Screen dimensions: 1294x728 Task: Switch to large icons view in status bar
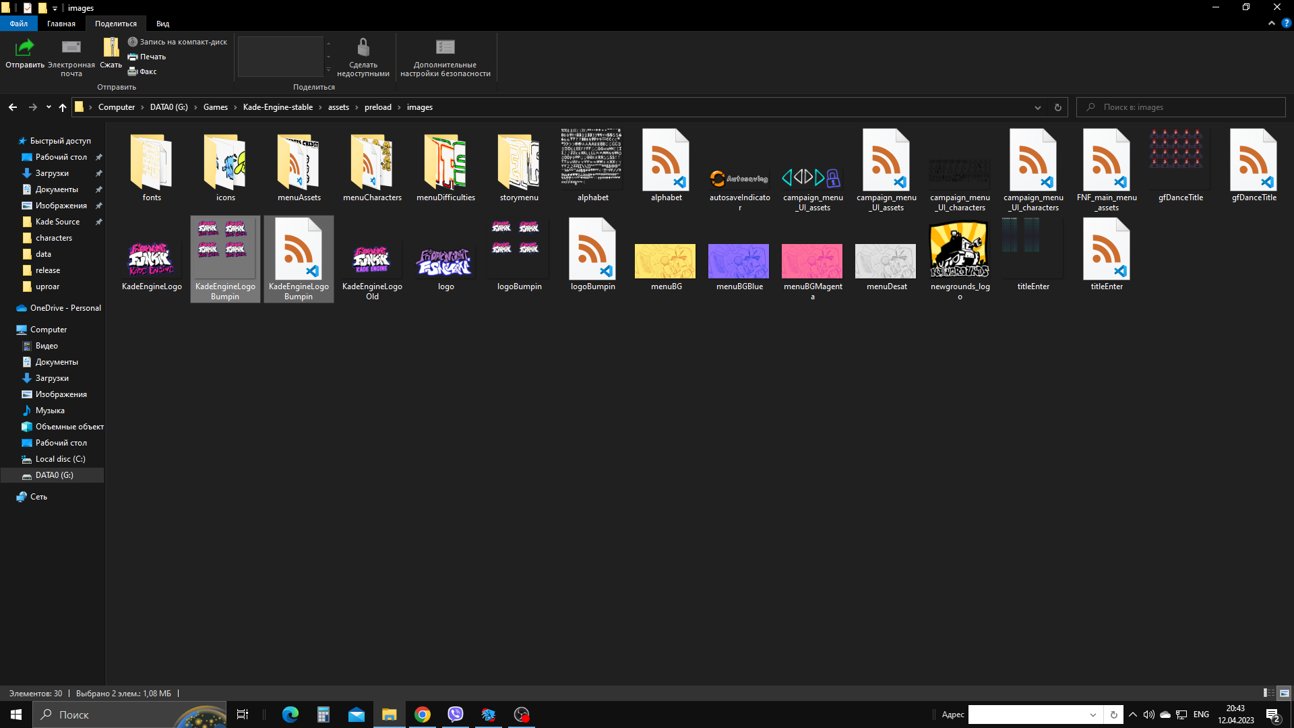[x=1284, y=693]
